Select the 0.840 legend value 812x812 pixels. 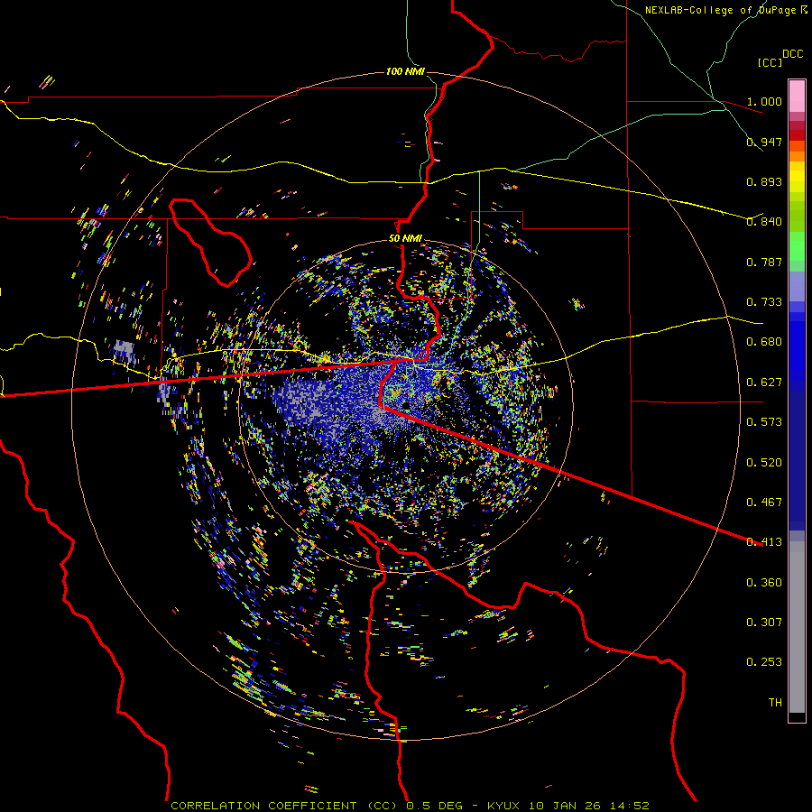(764, 222)
